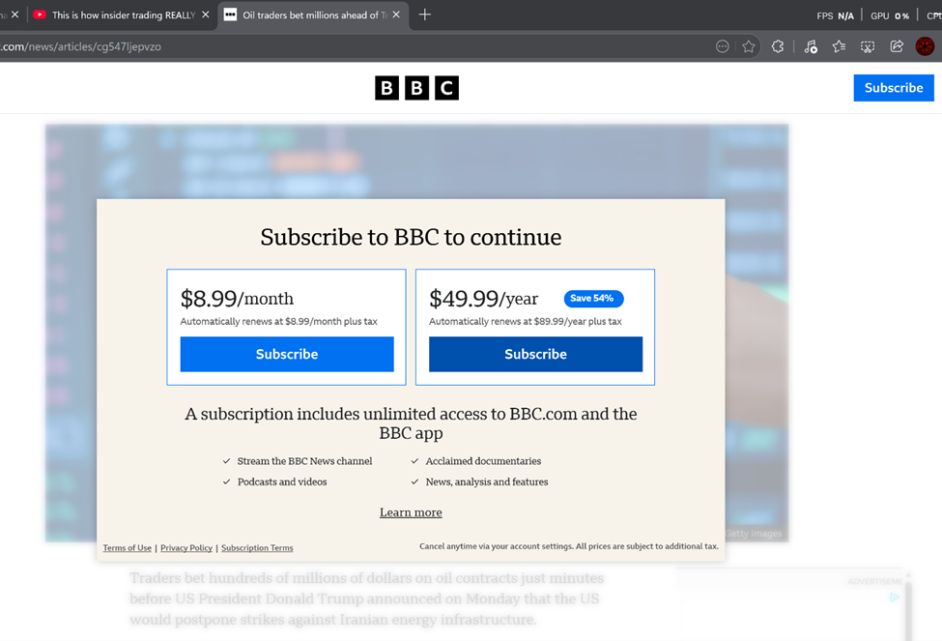The height and width of the screenshot is (641, 942).
Task: Subscribe to the $49.99/year plan
Action: [535, 354]
